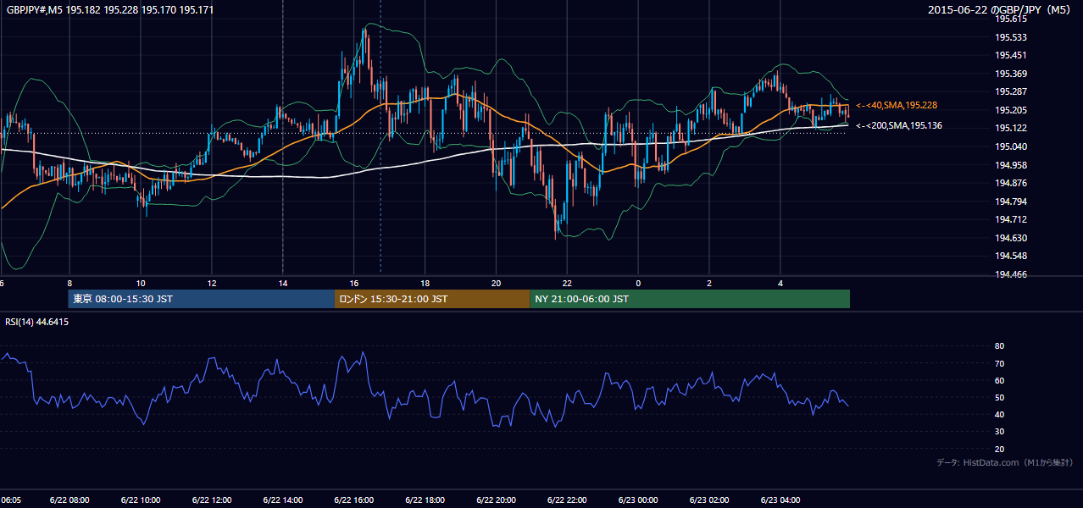Click price axis value 194.958
Image resolution: width=1083 pixels, height=508 pixels.
1010,165
